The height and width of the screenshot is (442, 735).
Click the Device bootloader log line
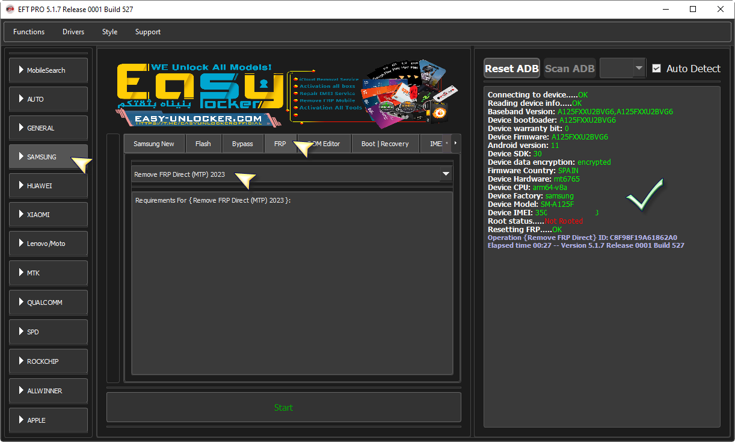pos(552,120)
